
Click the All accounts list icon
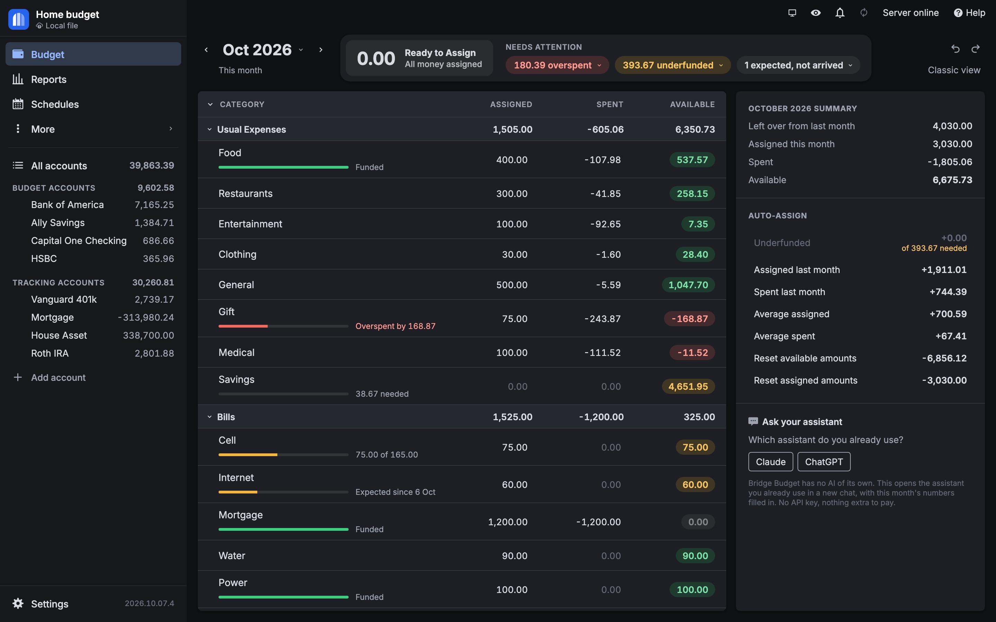(18, 166)
